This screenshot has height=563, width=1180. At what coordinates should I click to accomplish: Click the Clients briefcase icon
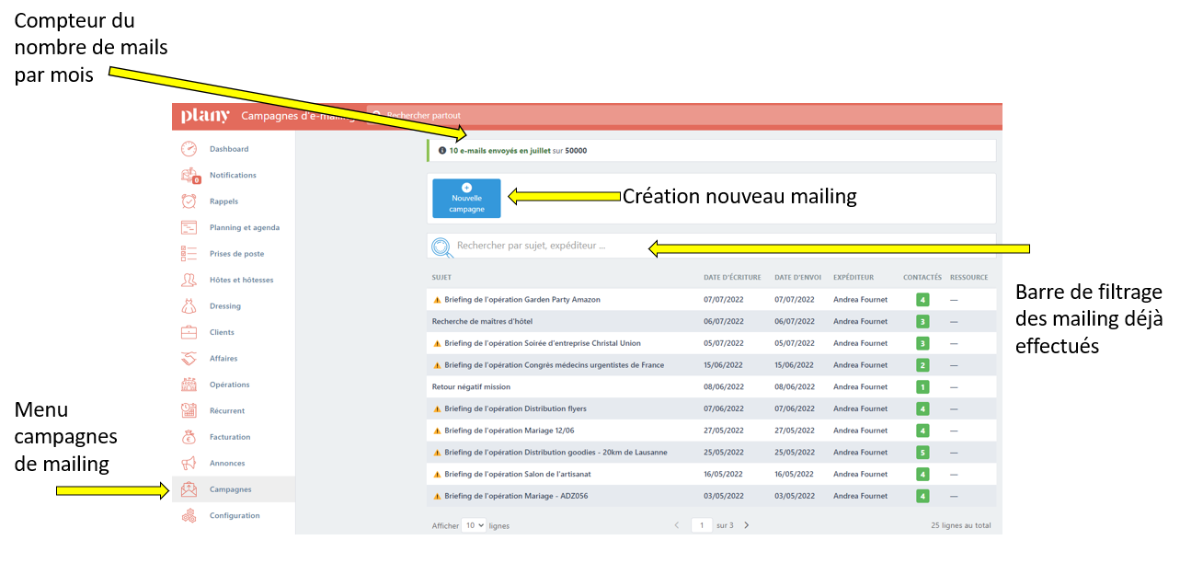[189, 332]
